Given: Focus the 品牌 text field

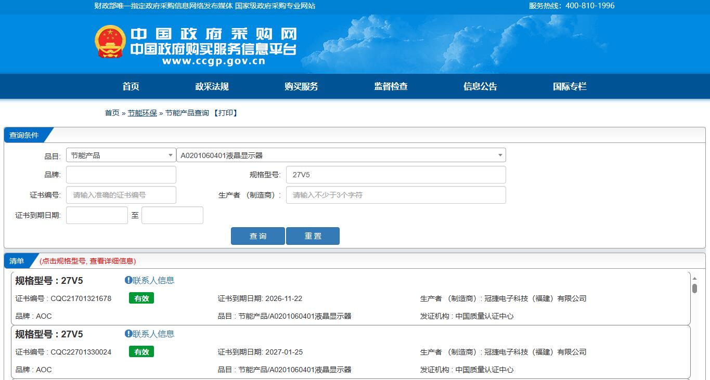Looking at the screenshot, I should 121,175.
